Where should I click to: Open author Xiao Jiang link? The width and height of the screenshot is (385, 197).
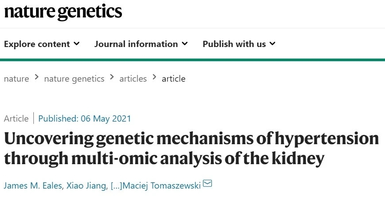[x=86, y=185]
